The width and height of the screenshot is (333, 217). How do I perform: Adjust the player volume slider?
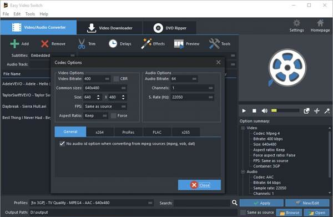tap(285, 110)
